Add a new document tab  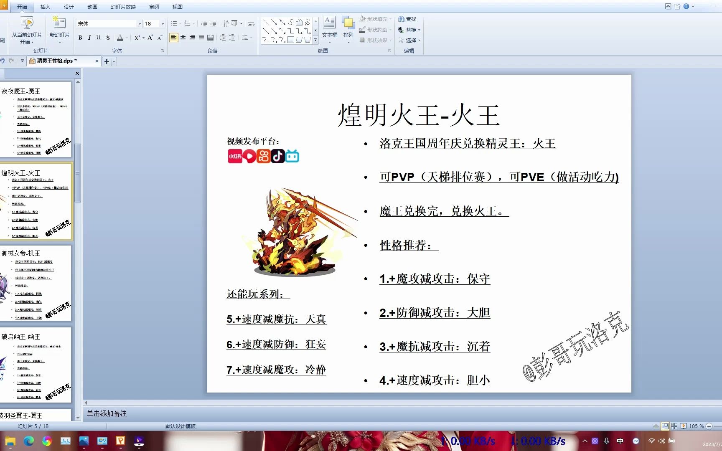pos(107,61)
